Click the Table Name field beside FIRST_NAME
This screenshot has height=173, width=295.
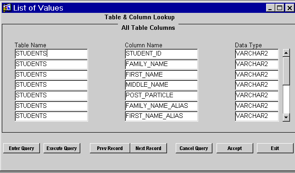(x=51, y=74)
